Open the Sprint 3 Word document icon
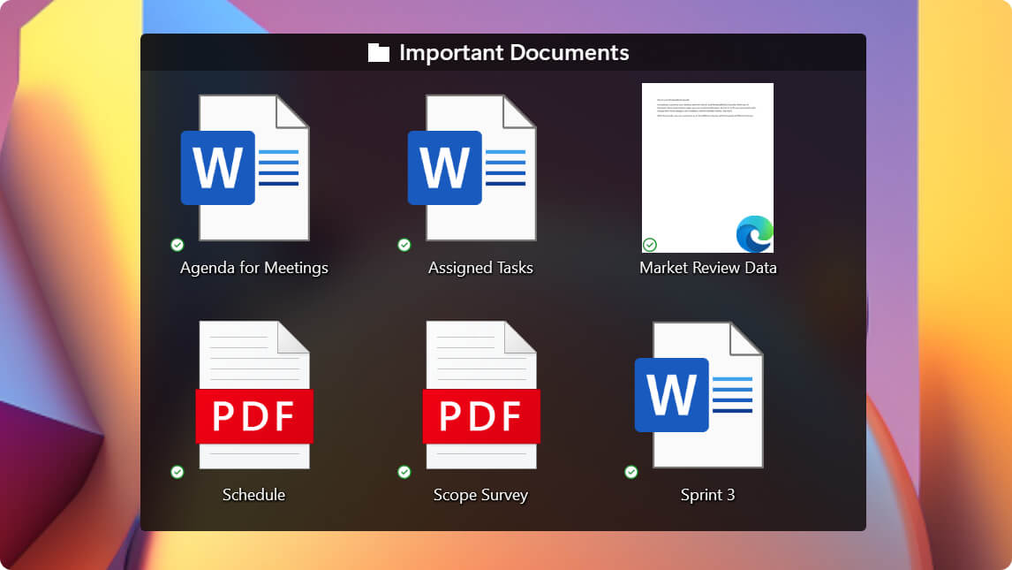 (699, 394)
